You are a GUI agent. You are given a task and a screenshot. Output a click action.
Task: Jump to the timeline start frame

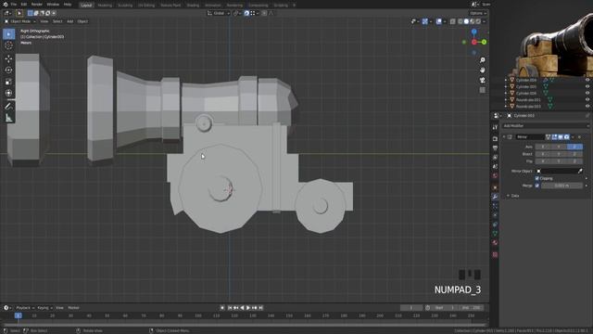230,308
